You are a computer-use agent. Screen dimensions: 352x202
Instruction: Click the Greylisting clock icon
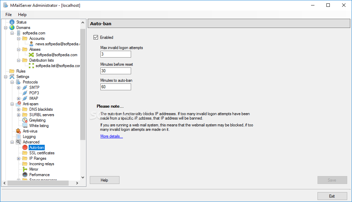coord(25,120)
